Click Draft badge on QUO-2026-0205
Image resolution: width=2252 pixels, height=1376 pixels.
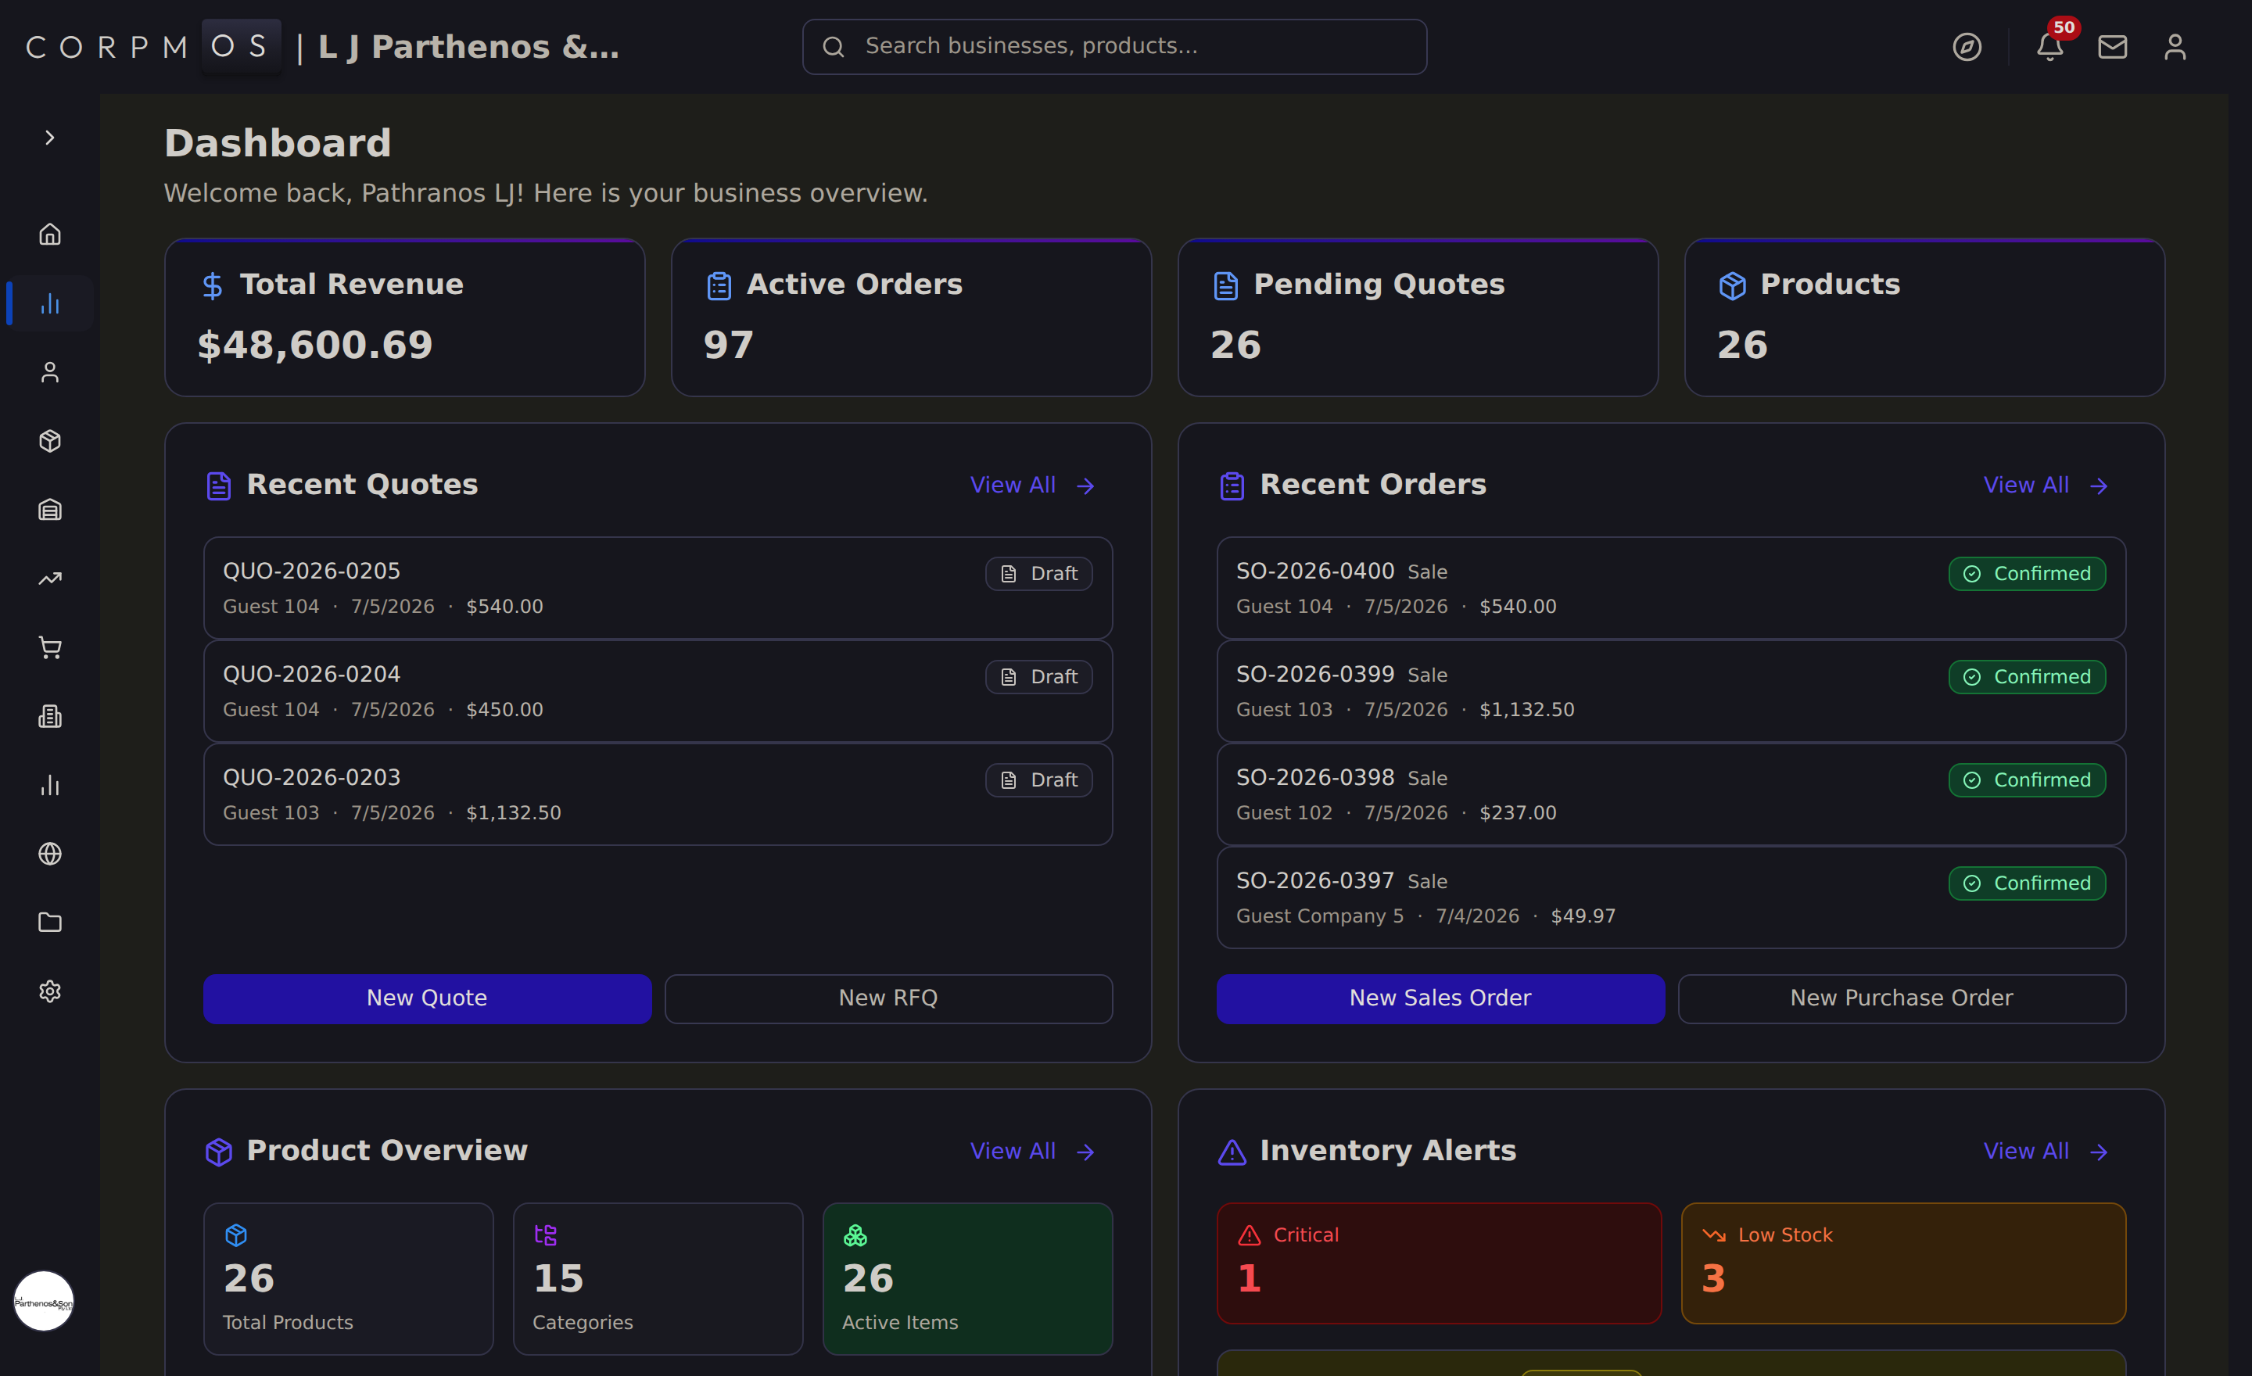(x=1038, y=574)
